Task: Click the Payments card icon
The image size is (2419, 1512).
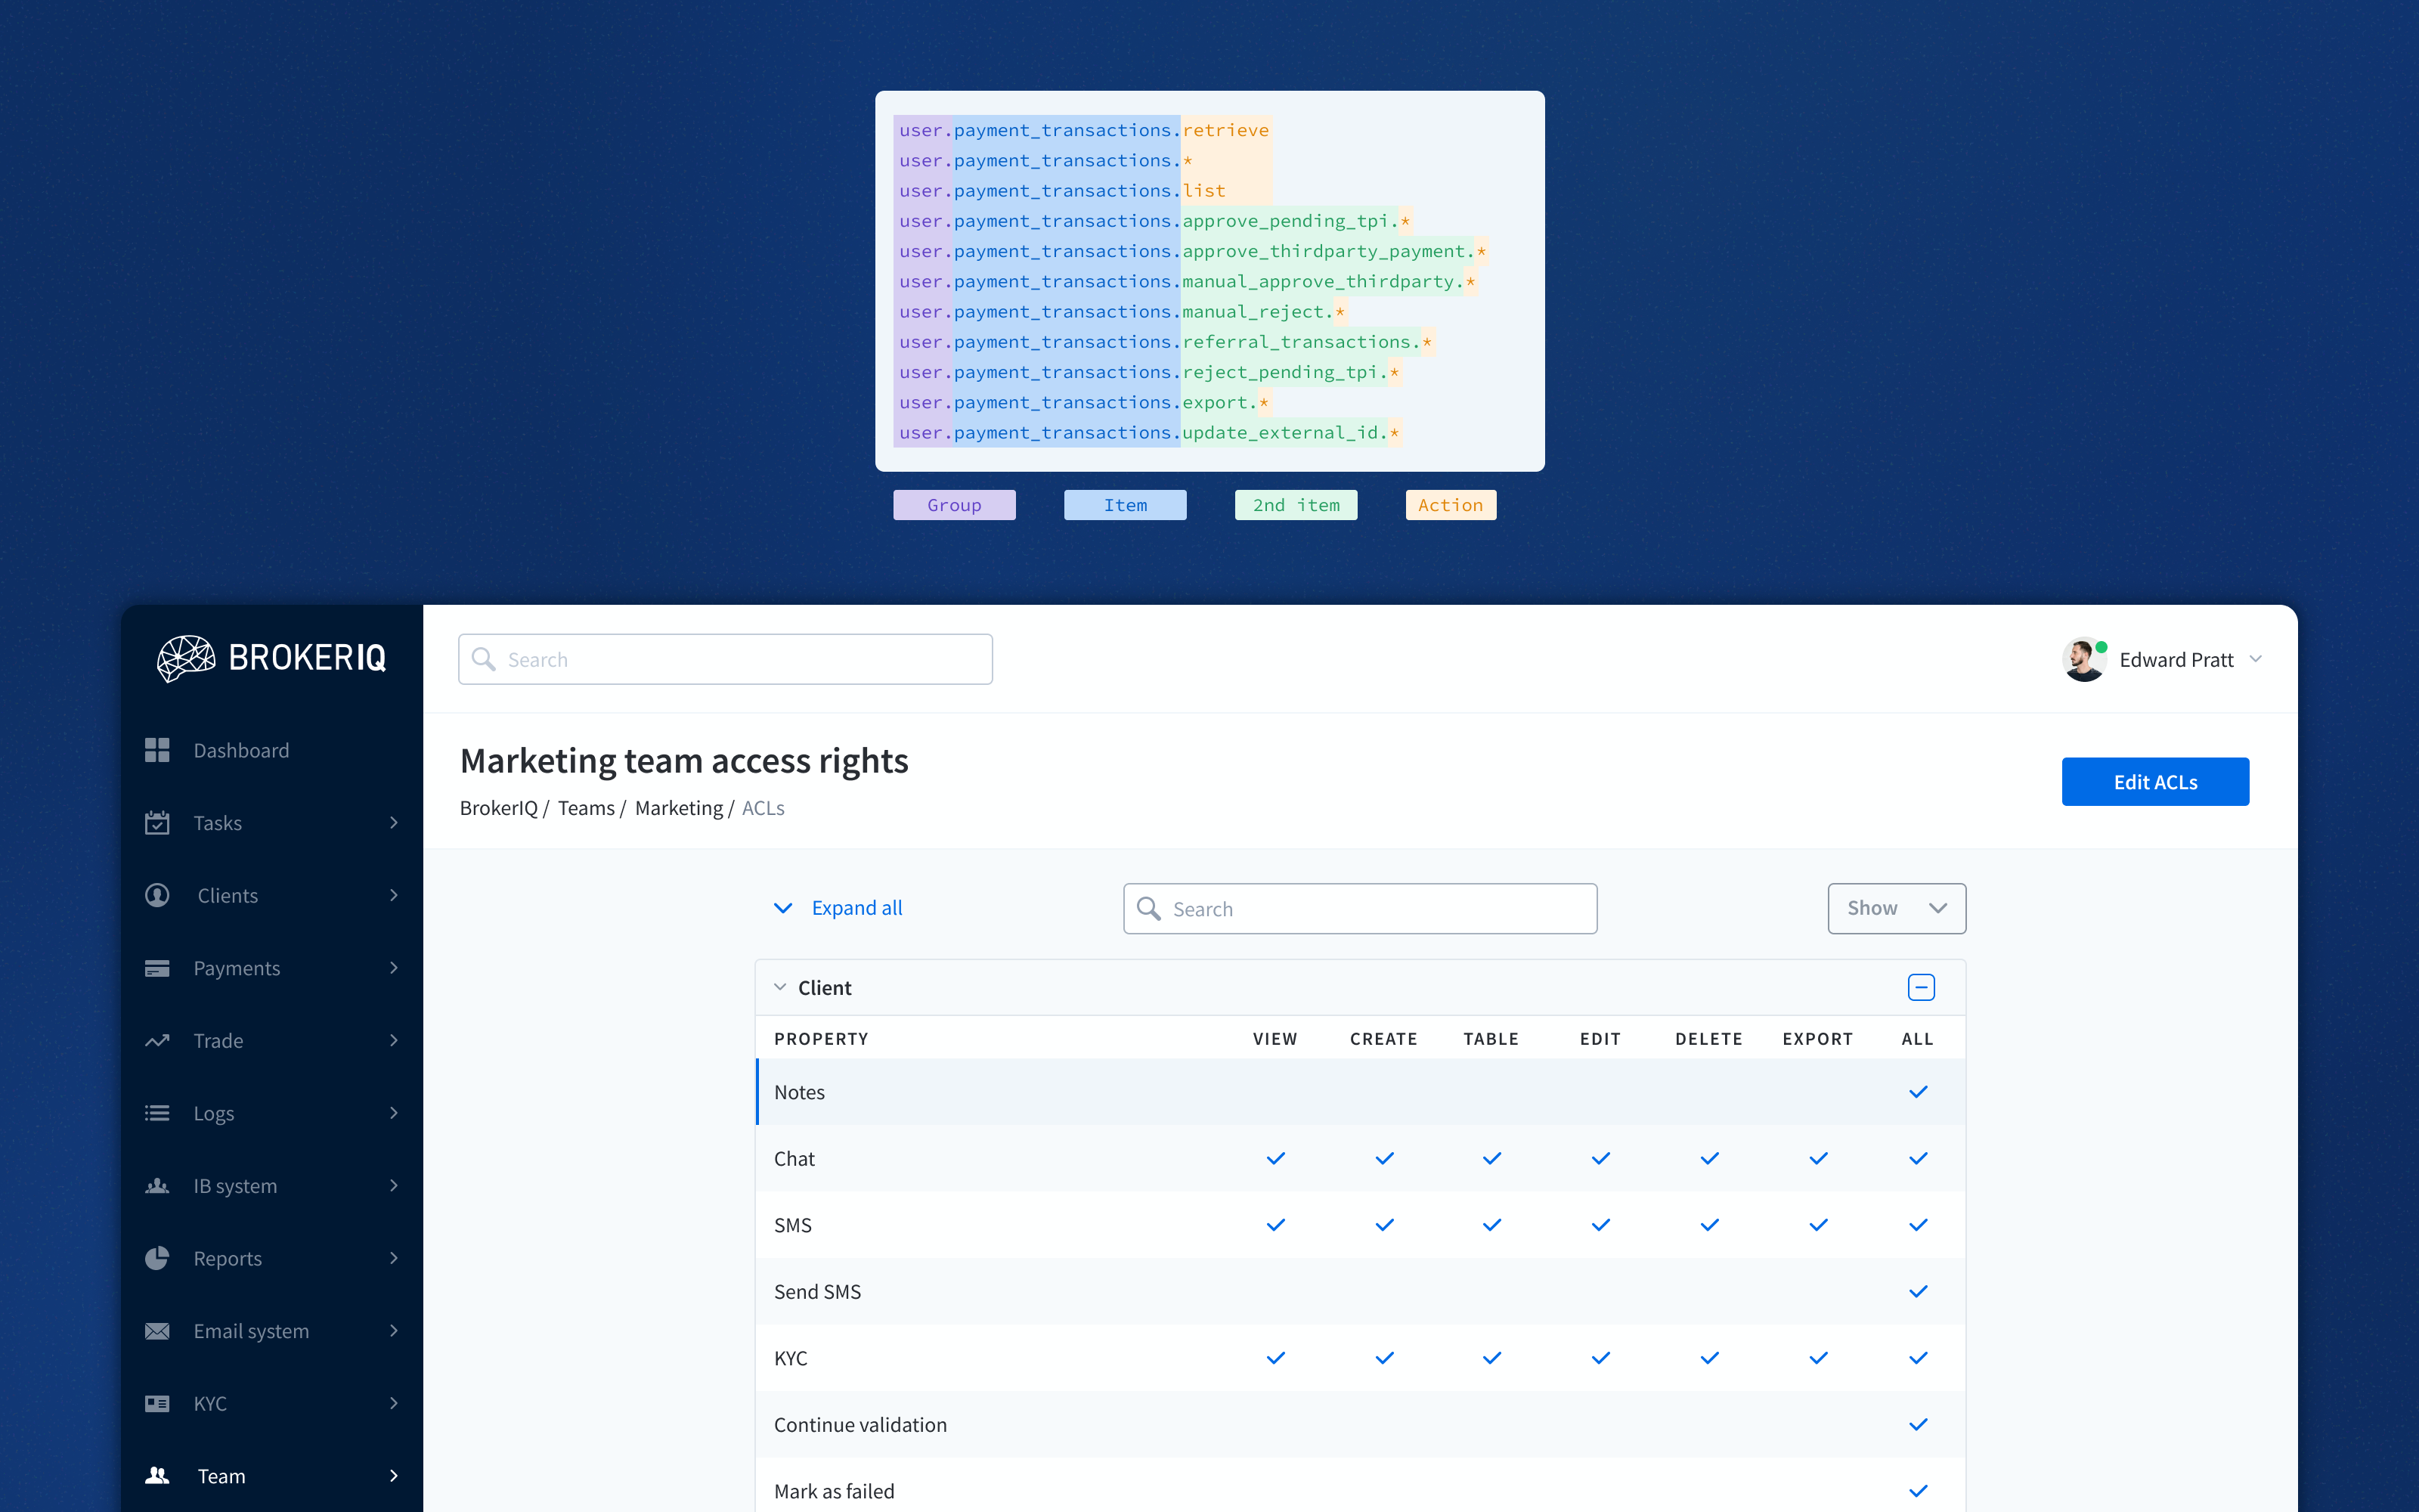Action: (x=157, y=968)
